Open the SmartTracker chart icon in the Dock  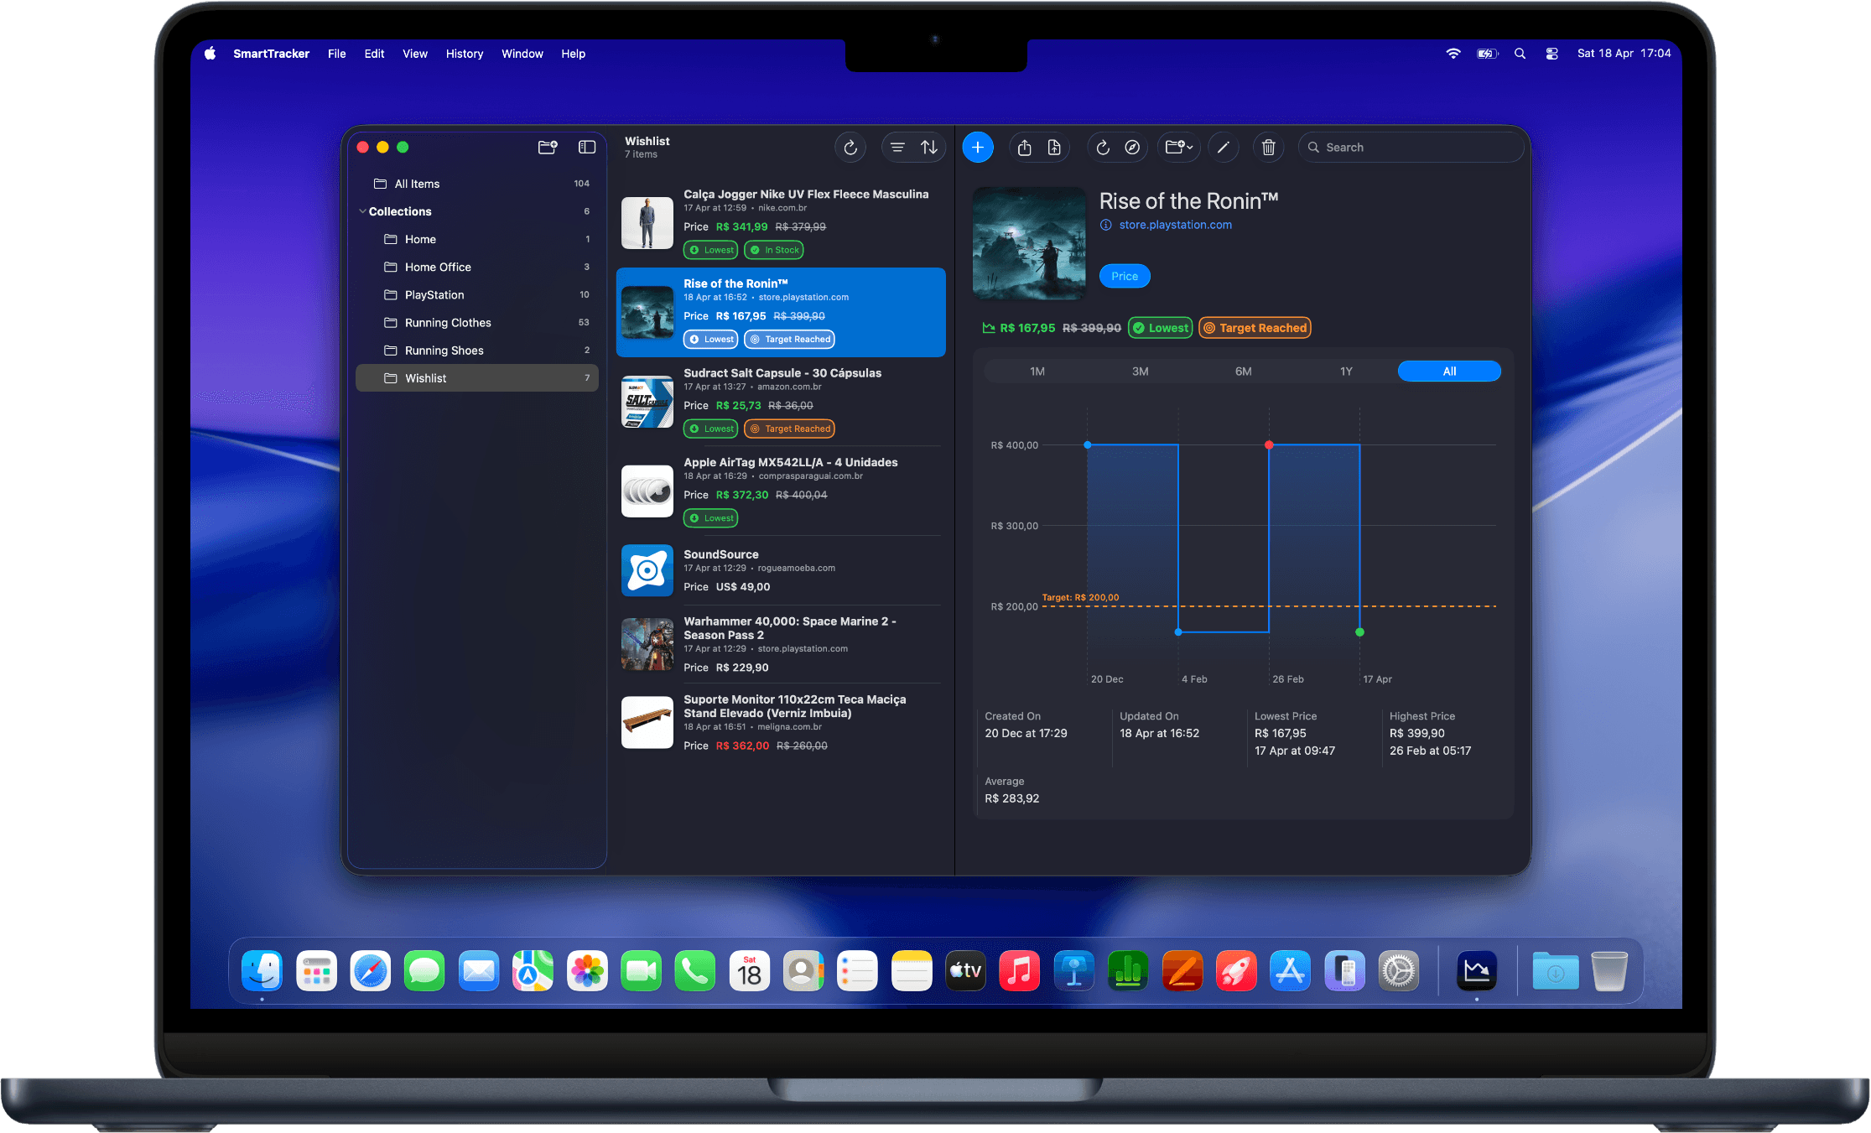point(1477,971)
